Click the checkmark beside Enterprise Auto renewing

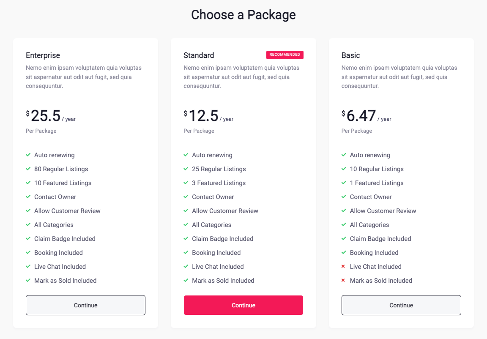pos(28,155)
